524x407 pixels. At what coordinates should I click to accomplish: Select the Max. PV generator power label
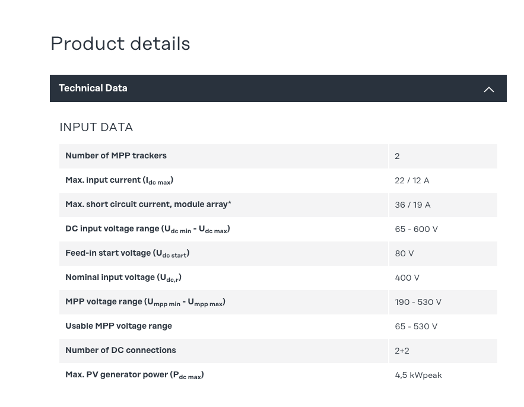(135, 375)
